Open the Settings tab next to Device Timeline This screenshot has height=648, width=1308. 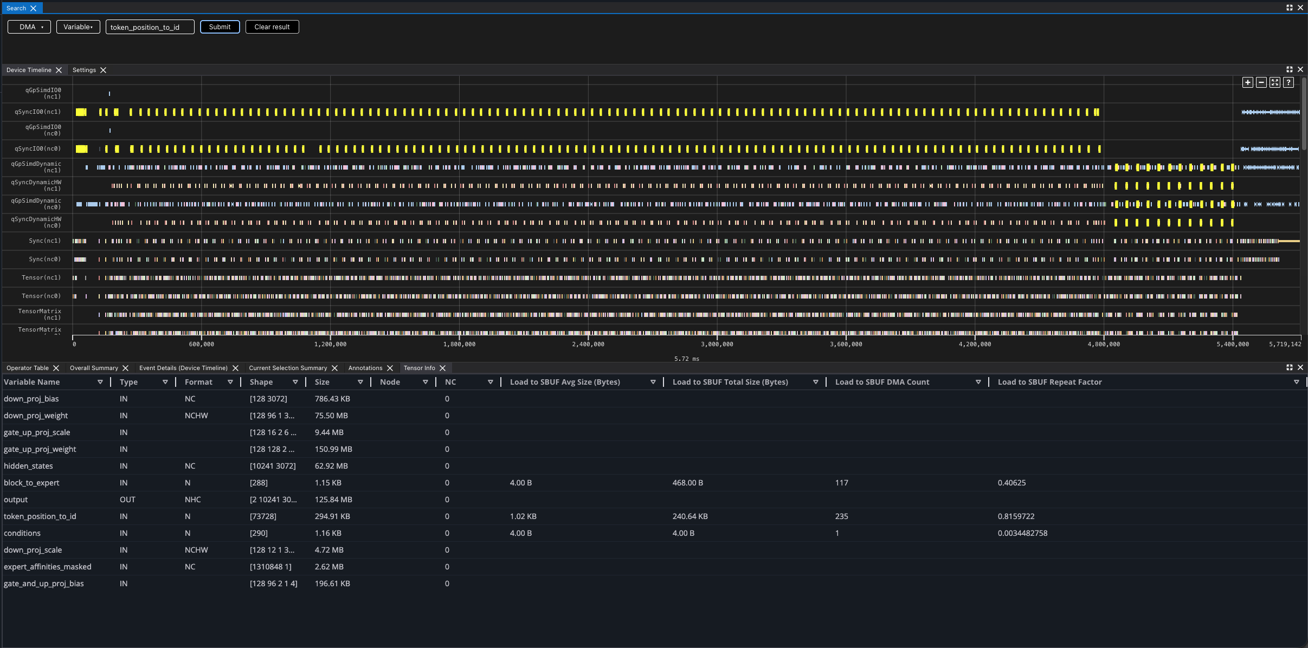click(85, 69)
